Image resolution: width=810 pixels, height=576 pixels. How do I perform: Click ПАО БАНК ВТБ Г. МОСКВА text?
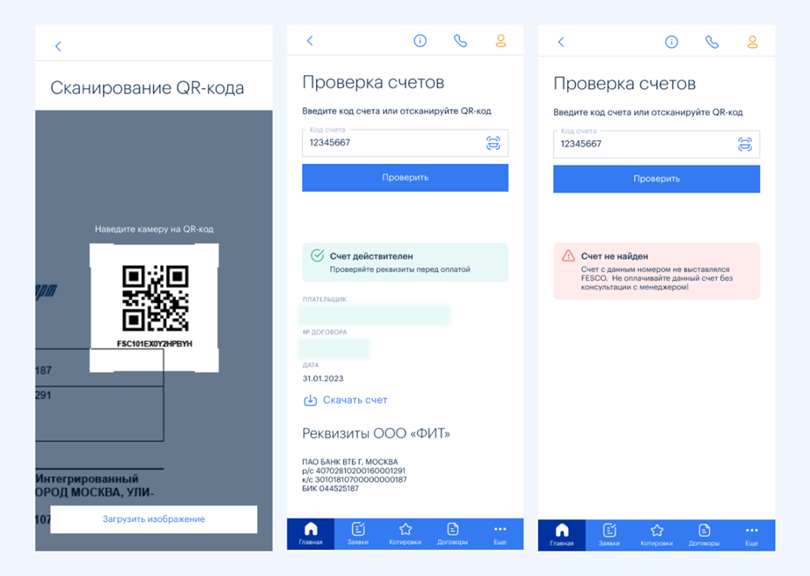[x=350, y=462]
